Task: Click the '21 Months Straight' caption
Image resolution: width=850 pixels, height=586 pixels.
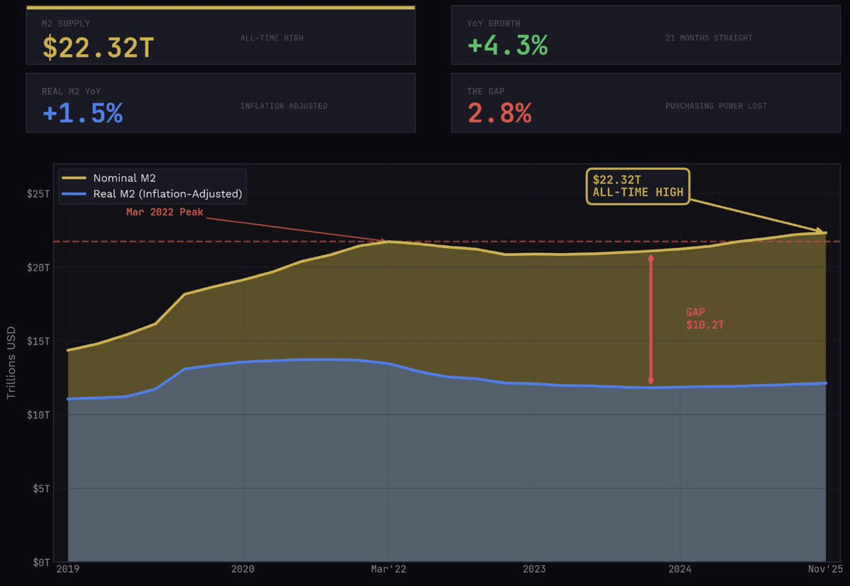Action: tap(708, 38)
